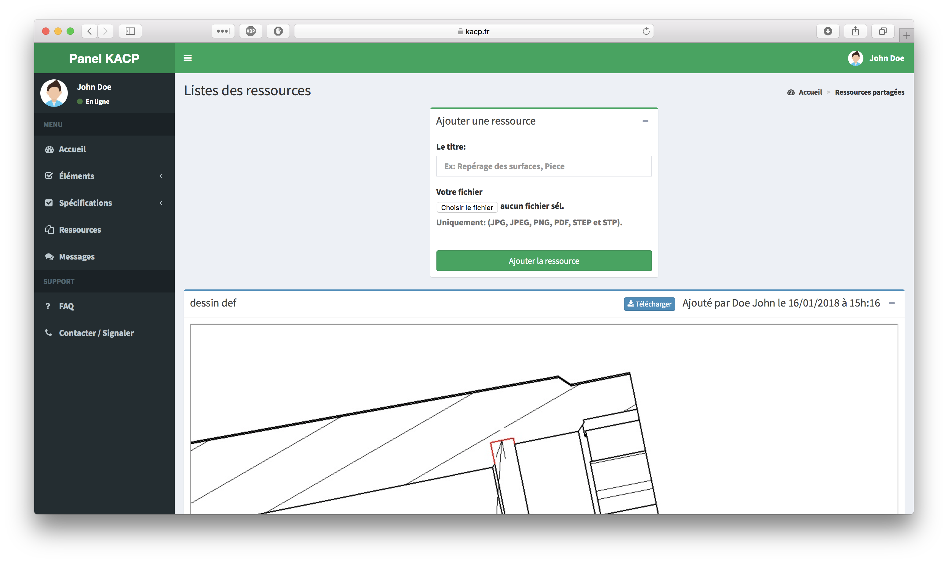Click the Messages chat bubbles icon
Screen dimensions: 948x563
pos(49,256)
